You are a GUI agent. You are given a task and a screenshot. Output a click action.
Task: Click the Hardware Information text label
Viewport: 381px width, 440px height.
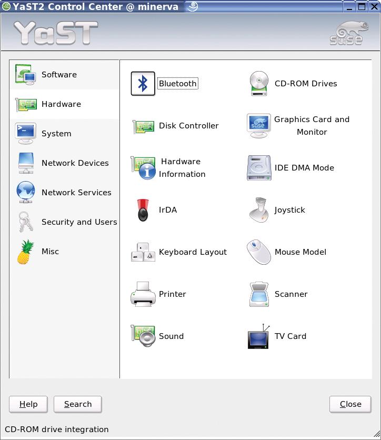click(182, 168)
